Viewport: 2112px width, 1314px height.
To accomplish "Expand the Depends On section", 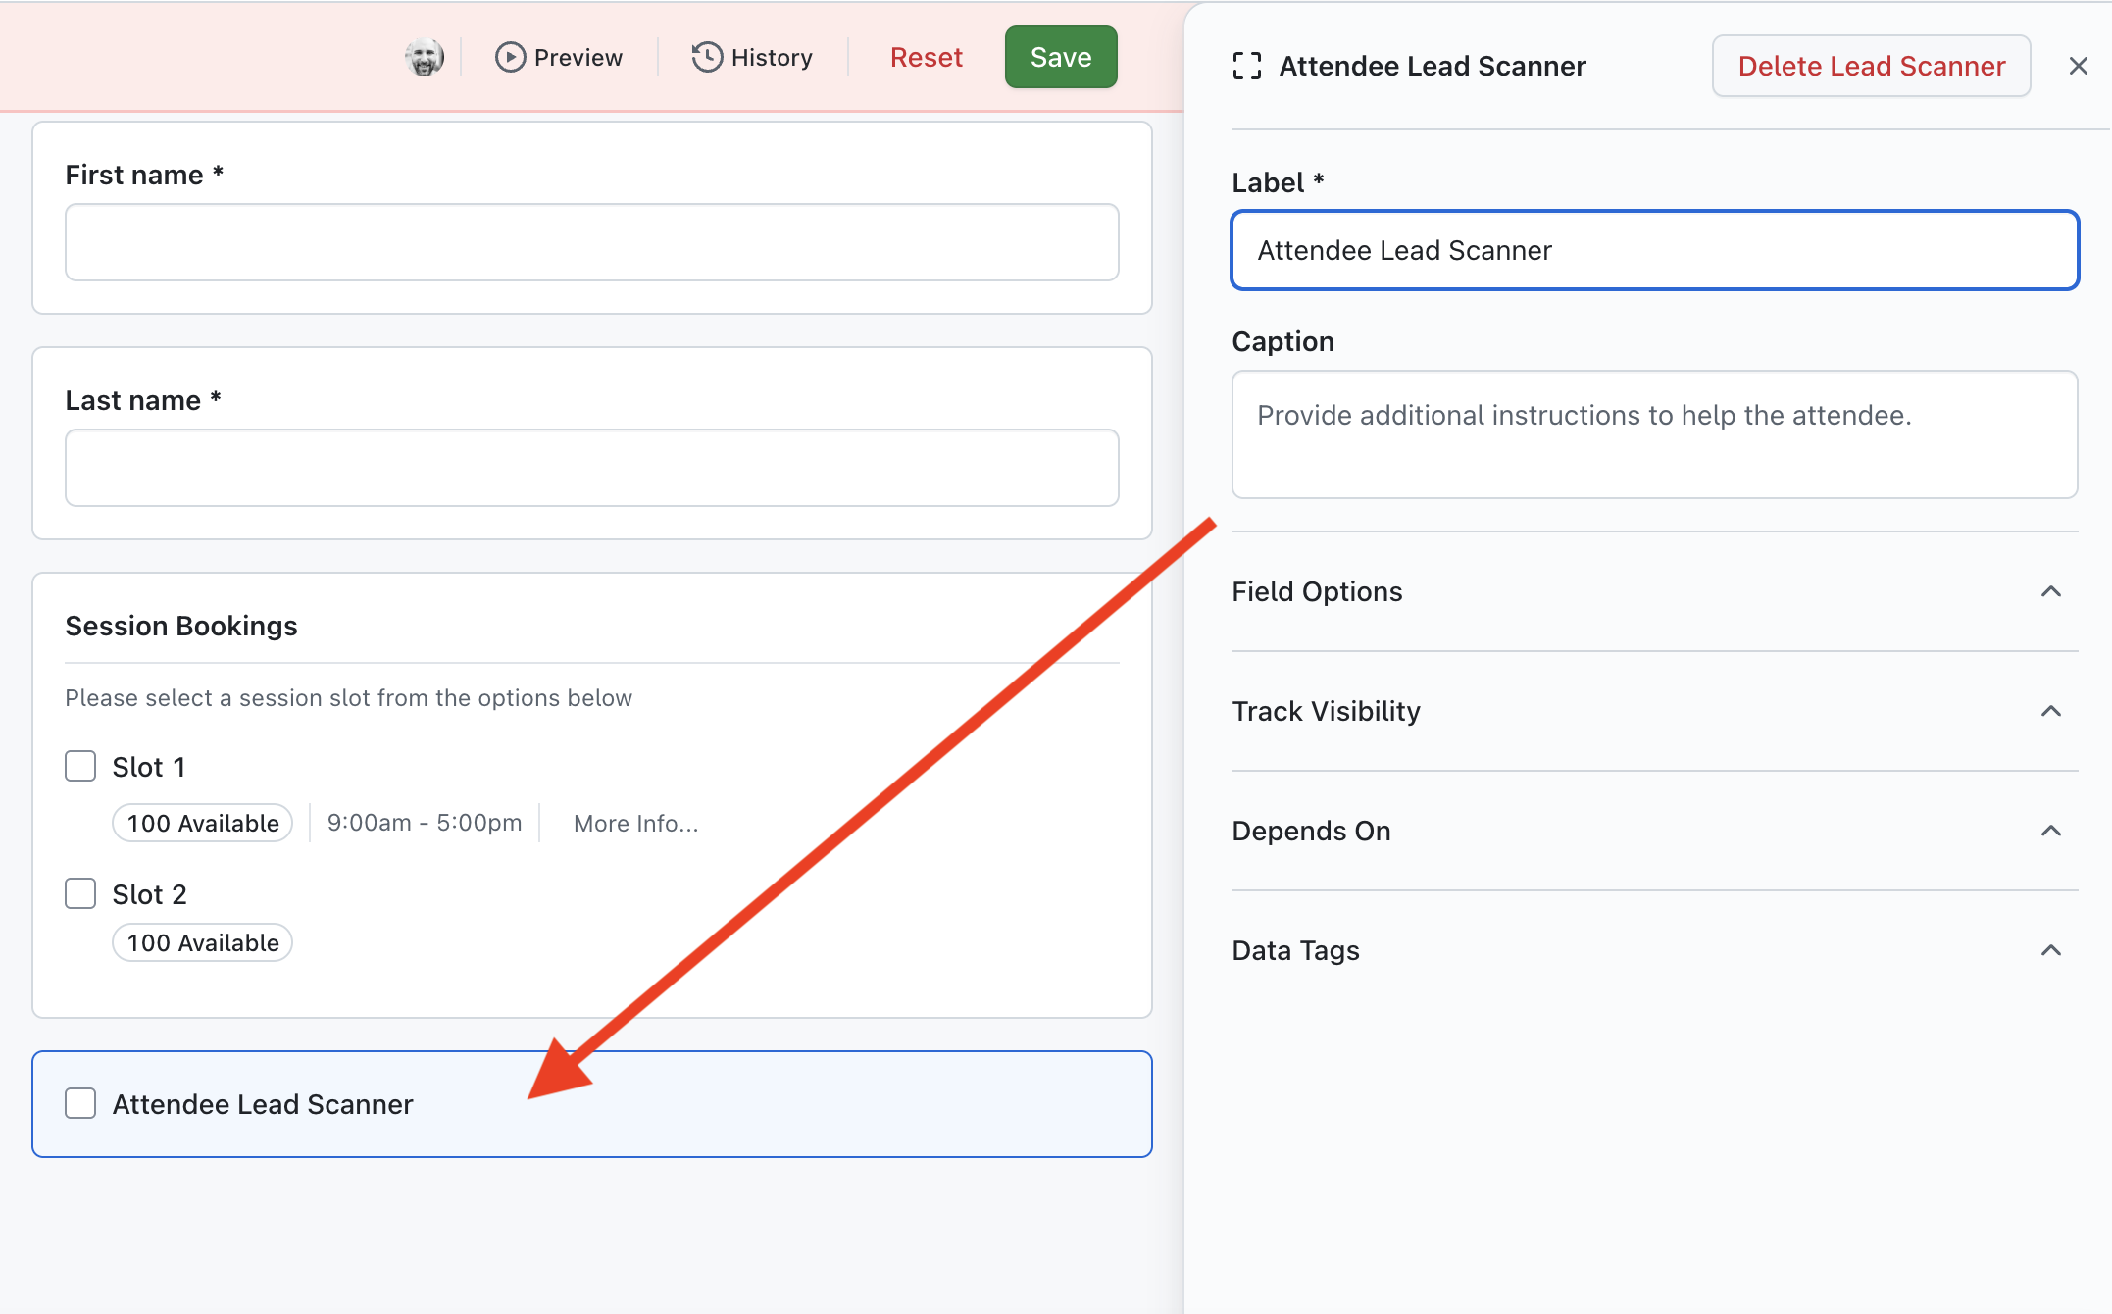I will click(x=2050, y=831).
